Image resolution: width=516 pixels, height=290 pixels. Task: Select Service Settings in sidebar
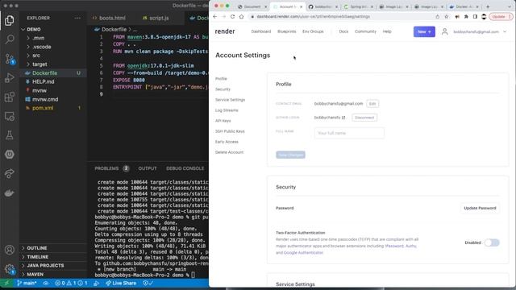point(230,100)
